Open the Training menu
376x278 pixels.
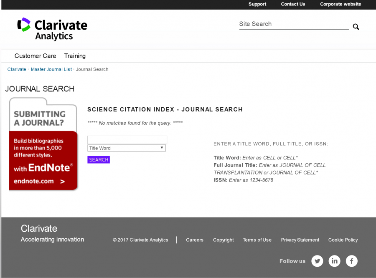tap(75, 56)
